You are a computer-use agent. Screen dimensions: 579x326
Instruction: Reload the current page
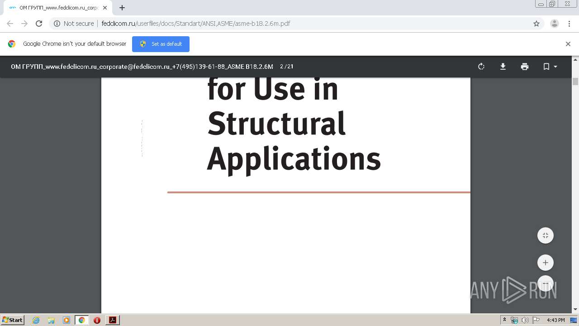point(39,24)
